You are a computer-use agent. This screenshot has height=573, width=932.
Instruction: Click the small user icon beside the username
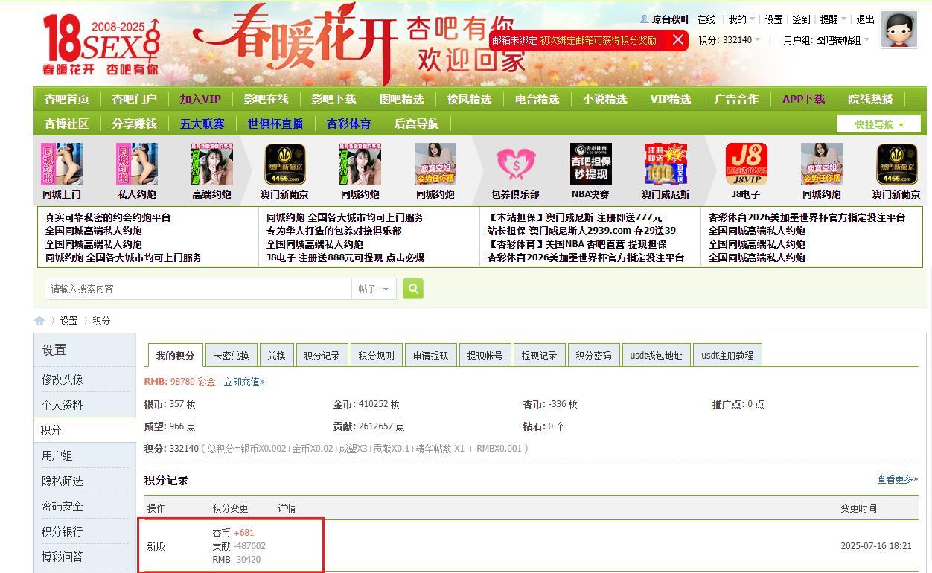(645, 19)
